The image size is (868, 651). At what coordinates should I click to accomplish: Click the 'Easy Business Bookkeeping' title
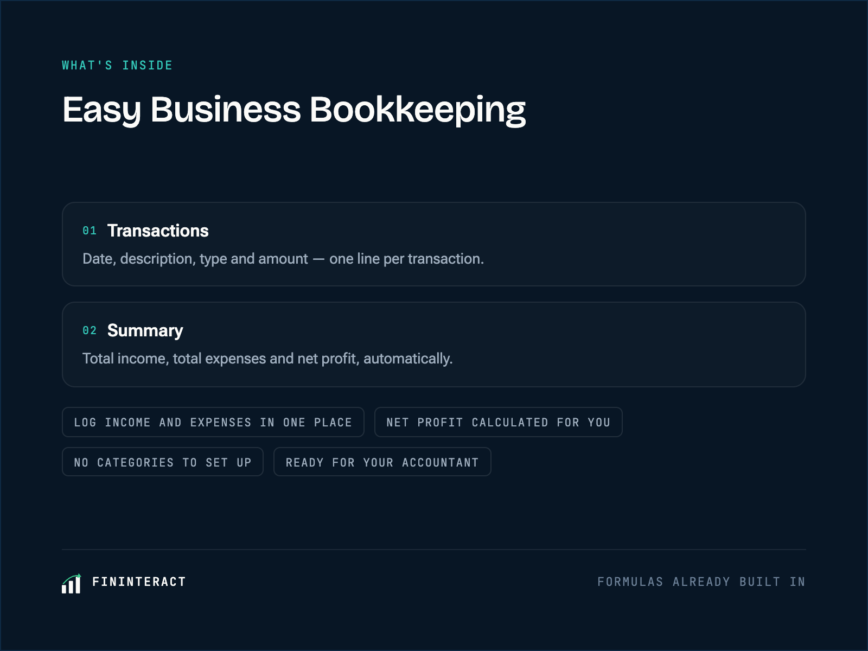[294, 110]
